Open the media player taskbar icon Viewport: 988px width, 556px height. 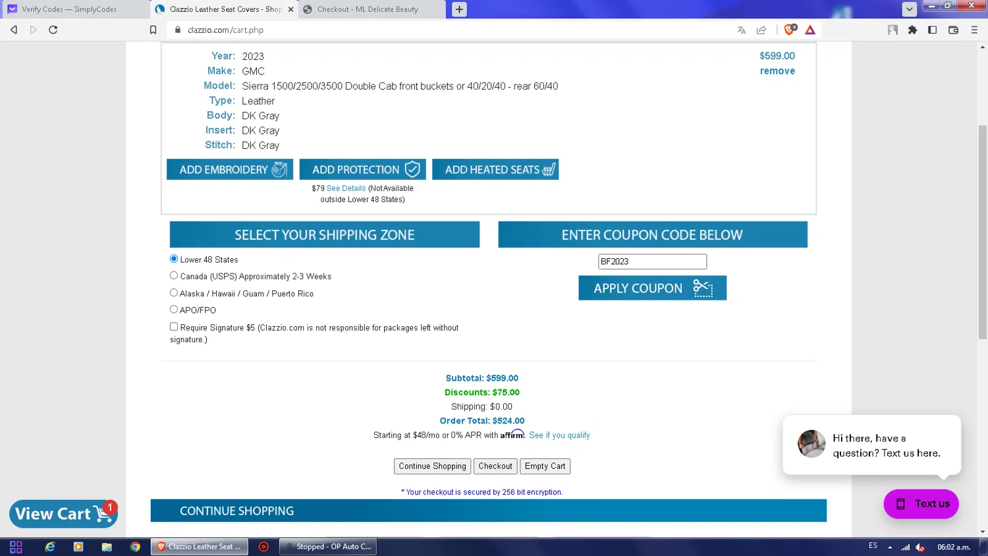(78, 547)
